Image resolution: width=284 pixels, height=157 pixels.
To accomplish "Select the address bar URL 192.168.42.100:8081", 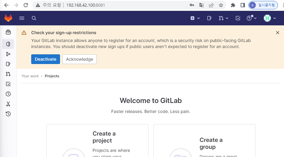I will (x=85, y=5).
